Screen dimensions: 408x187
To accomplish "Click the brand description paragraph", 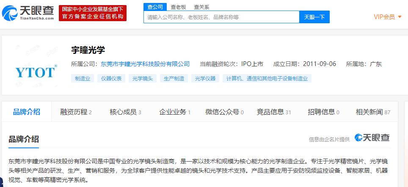I will tap(198, 170).
